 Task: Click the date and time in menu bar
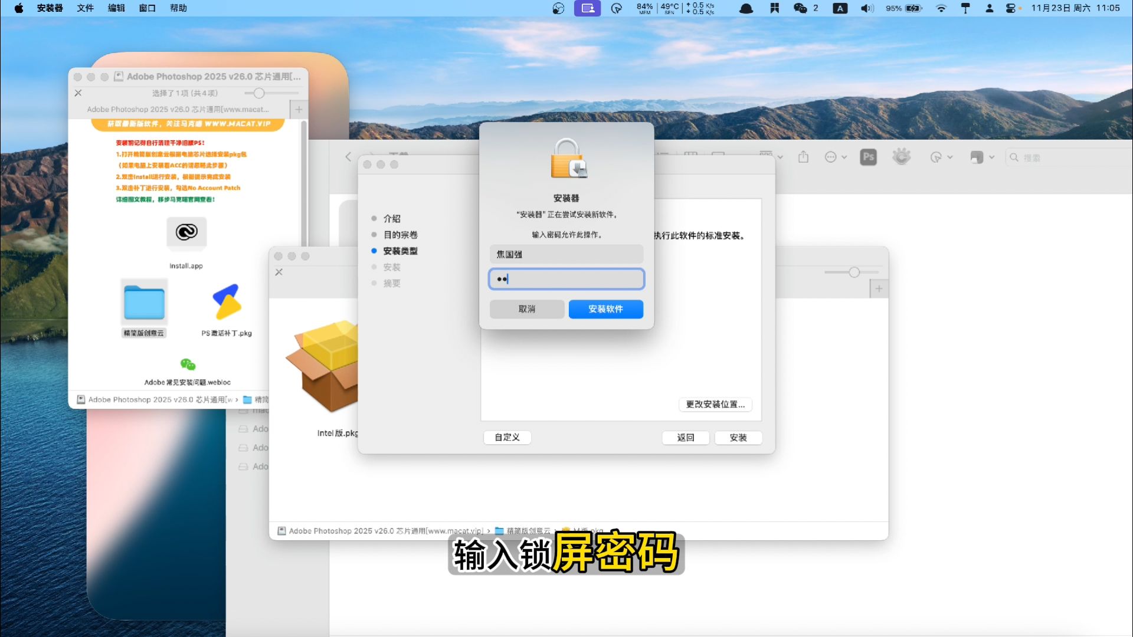[x=1075, y=8]
